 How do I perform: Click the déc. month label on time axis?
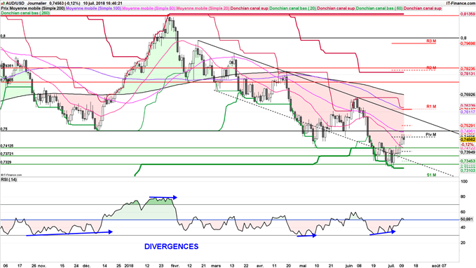click(86, 266)
